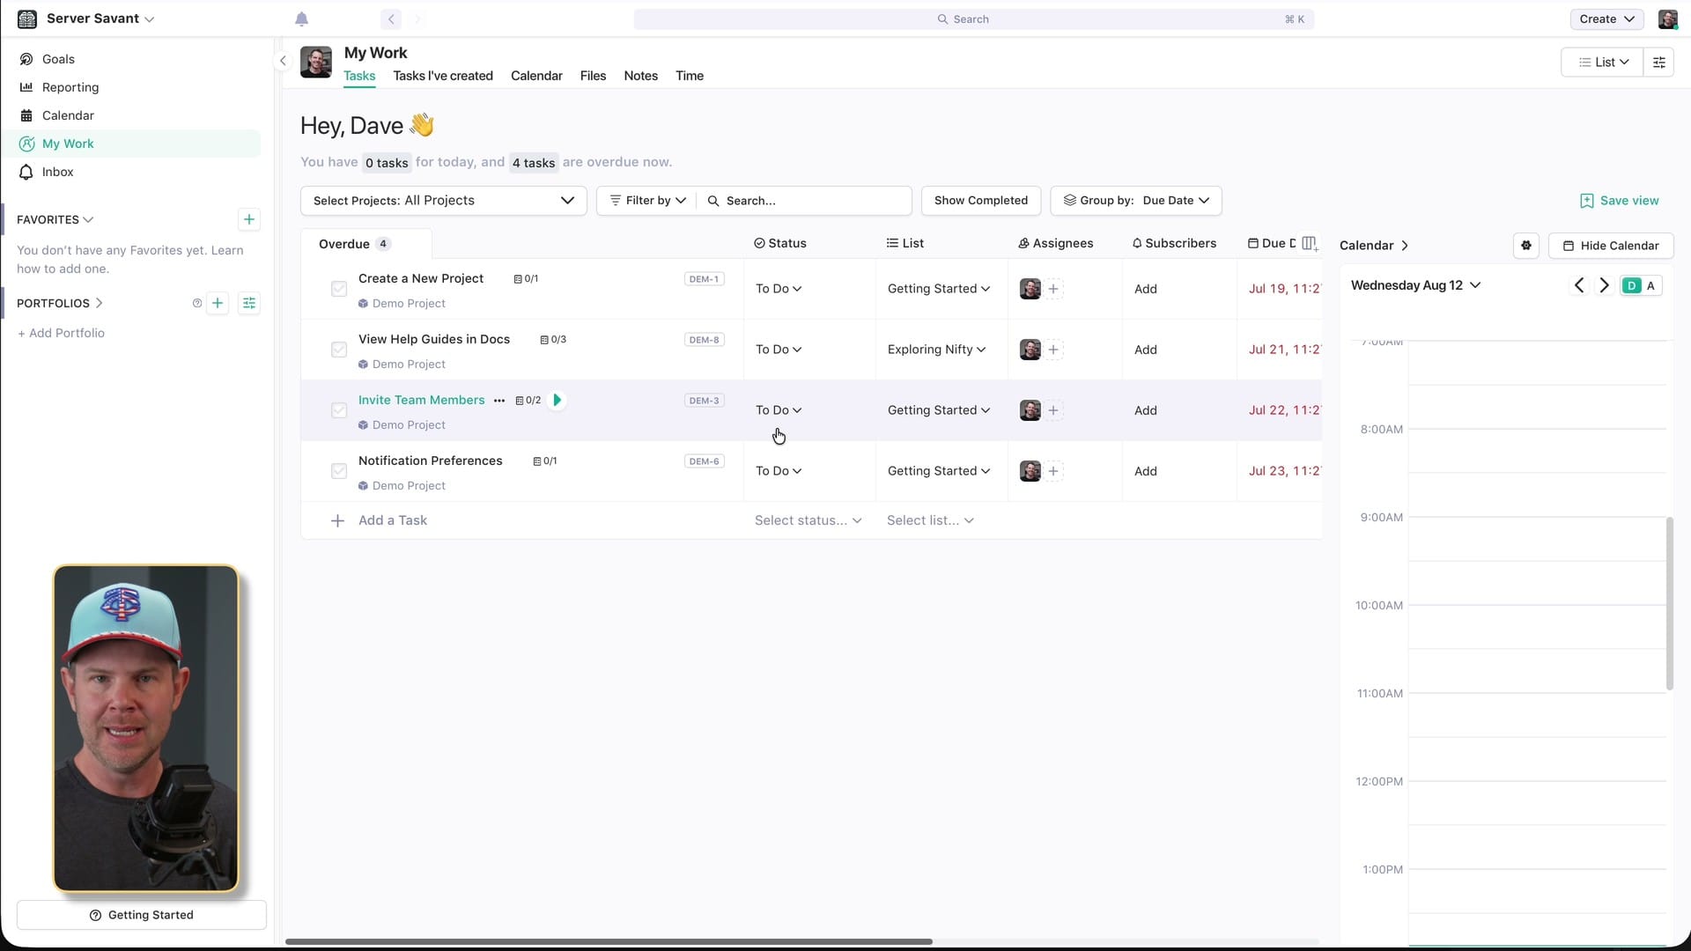This screenshot has height=951, width=1691.
Task: Go to next calendar day
Action: pyautogui.click(x=1604, y=285)
